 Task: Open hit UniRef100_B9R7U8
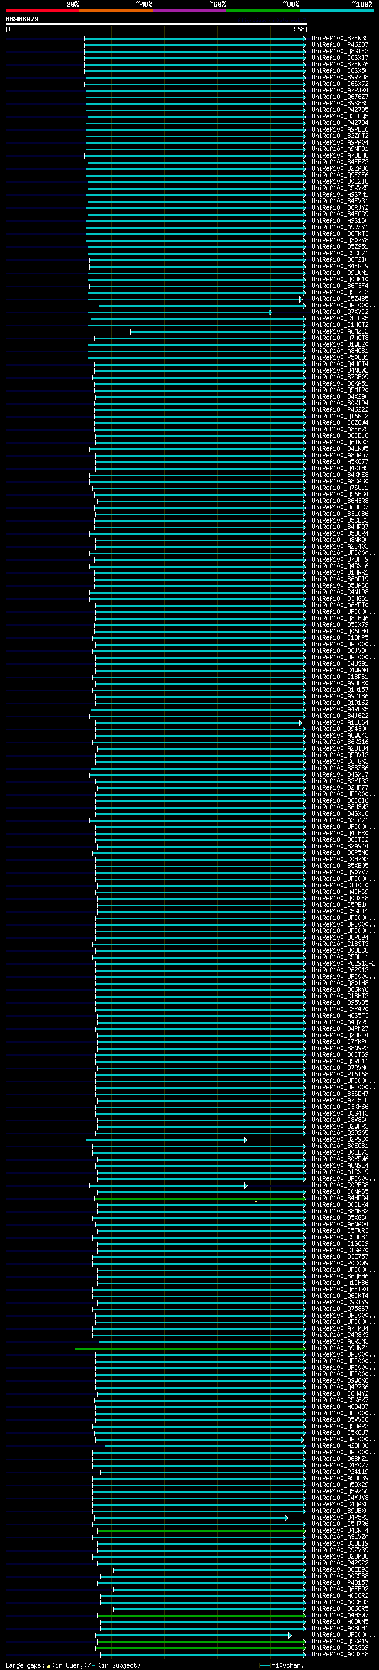[340, 77]
